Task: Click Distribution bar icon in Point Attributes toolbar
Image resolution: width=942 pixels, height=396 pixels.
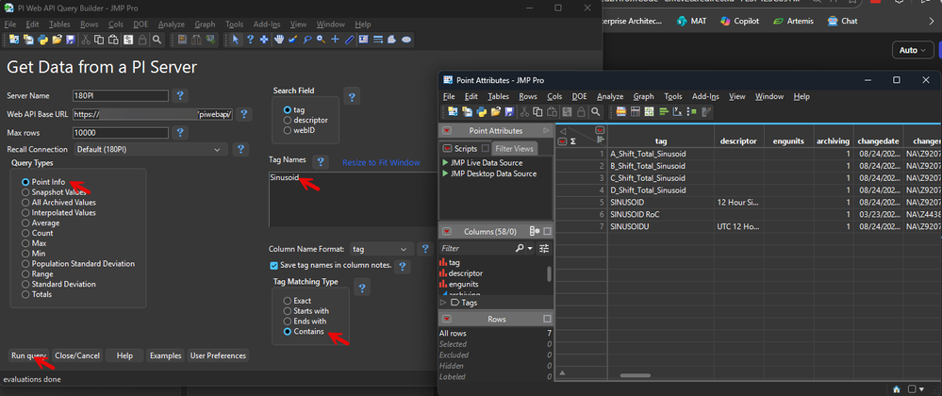Action: pos(664,111)
